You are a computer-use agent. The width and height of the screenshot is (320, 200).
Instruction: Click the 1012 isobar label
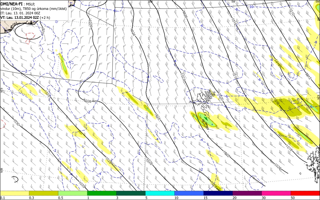pyautogui.click(x=308, y=76)
